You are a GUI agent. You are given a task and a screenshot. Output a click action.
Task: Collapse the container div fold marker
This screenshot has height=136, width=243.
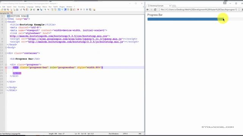point(6,53)
